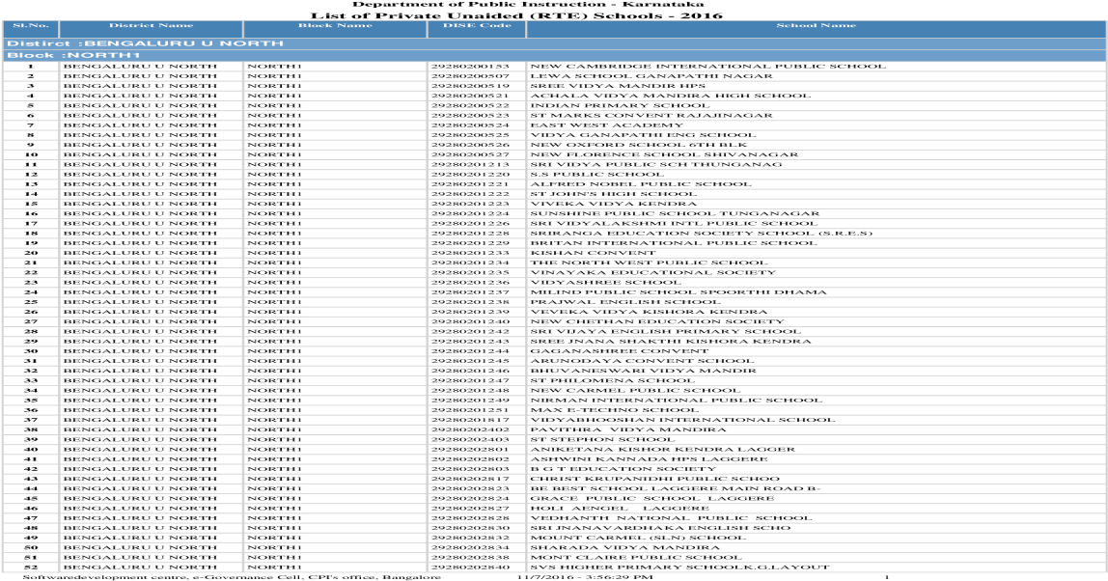Click the Block Name column header
This screenshot has width=1108, height=581.
pos(335,26)
